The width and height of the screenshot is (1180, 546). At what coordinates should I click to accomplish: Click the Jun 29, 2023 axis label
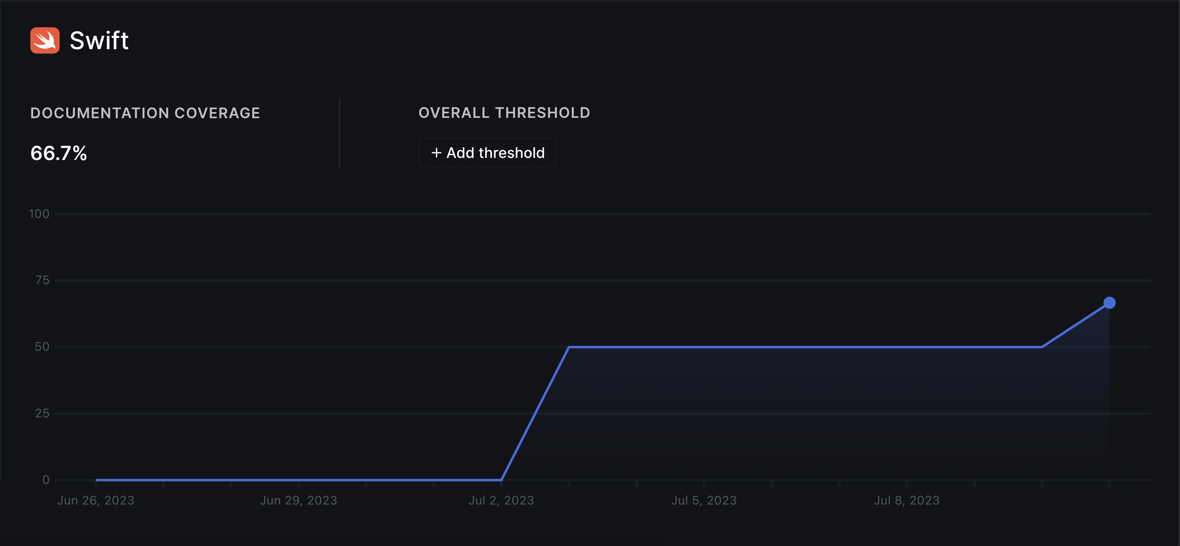pos(299,500)
